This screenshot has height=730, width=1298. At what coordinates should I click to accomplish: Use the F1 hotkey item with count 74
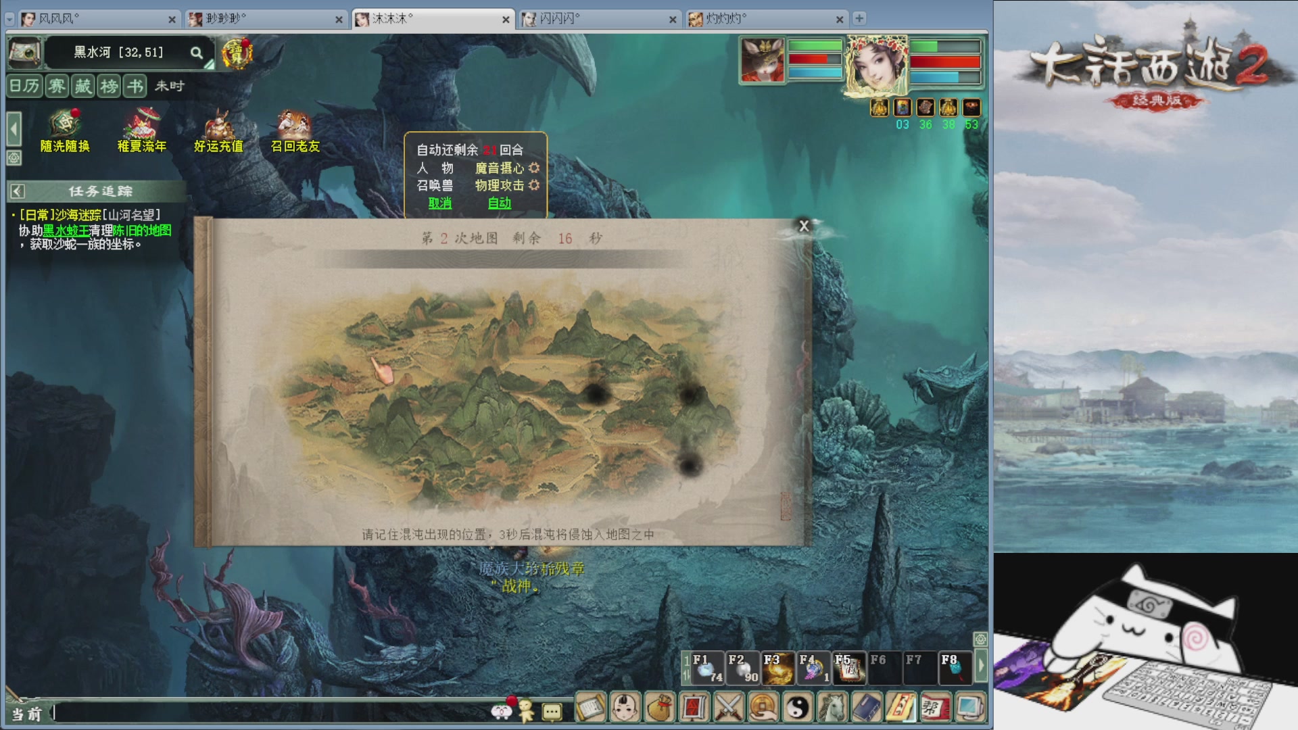(x=707, y=668)
